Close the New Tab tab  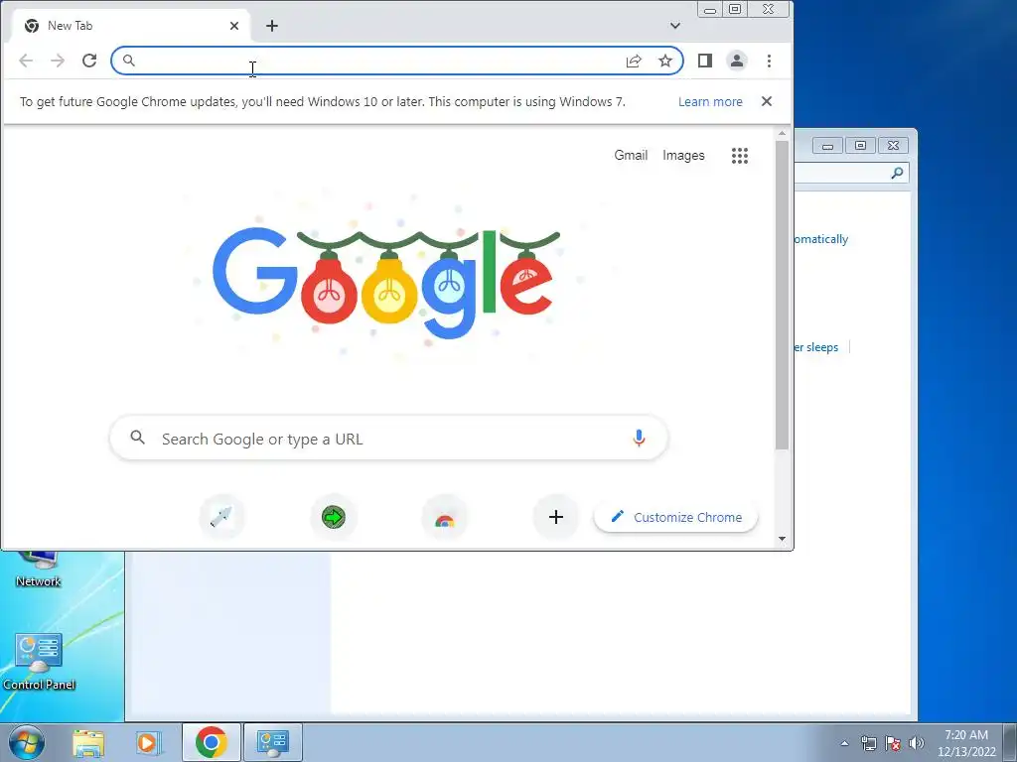[x=234, y=26]
